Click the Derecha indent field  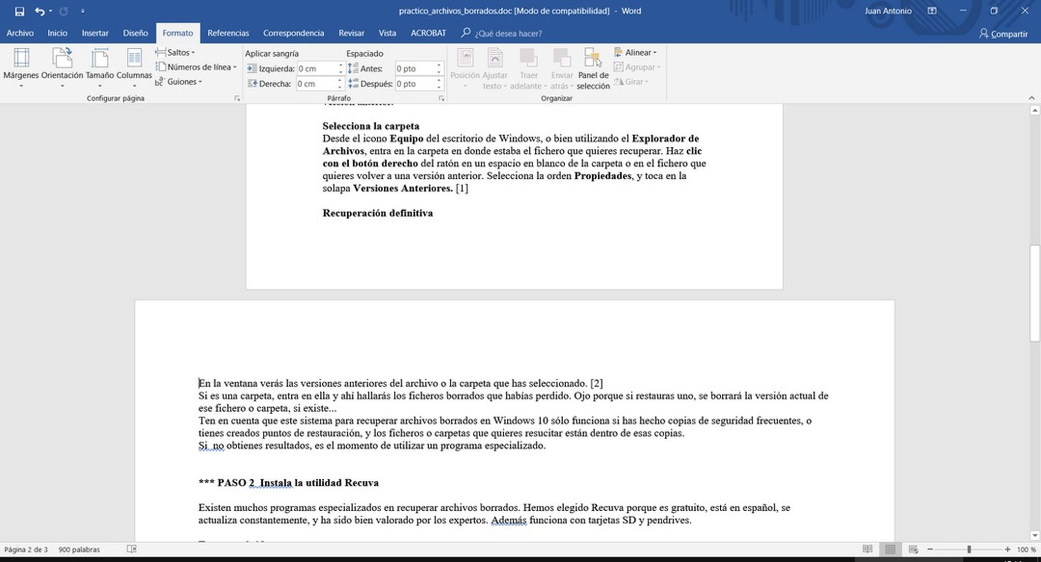pyautogui.click(x=316, y=84)
